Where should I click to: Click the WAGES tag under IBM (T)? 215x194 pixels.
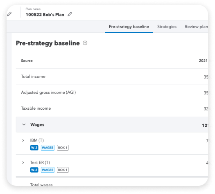click(x=48, y=148)
